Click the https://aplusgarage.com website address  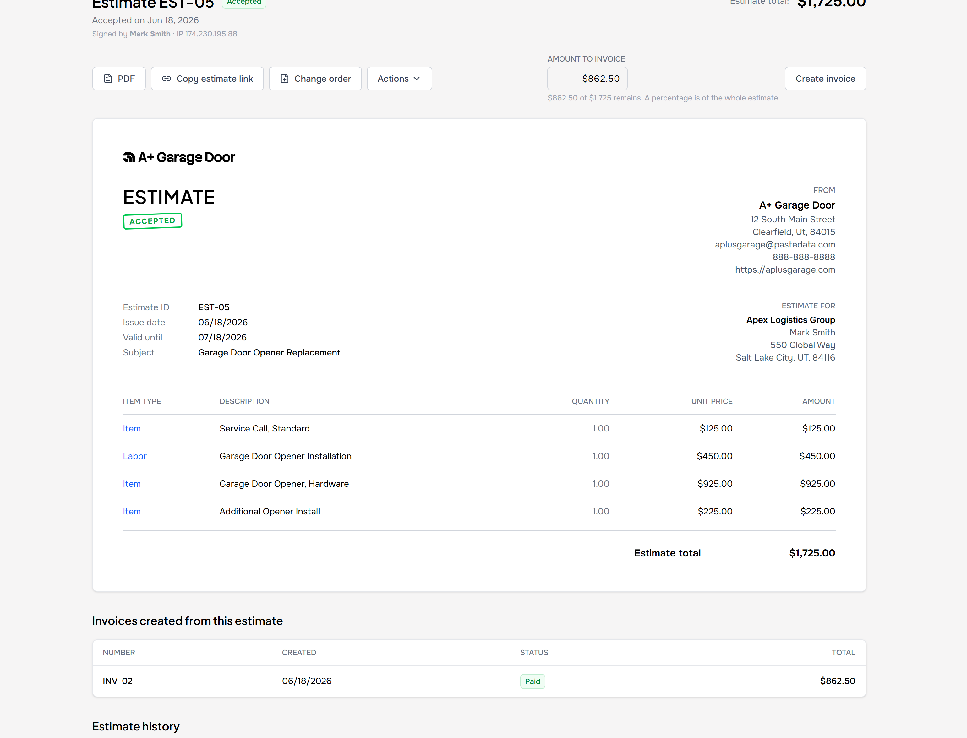coord(785,270)
